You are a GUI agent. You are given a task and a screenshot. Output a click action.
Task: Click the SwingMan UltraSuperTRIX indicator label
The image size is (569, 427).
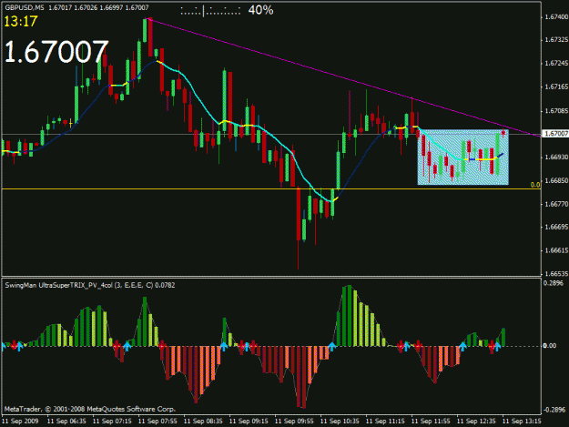[90, 285]
